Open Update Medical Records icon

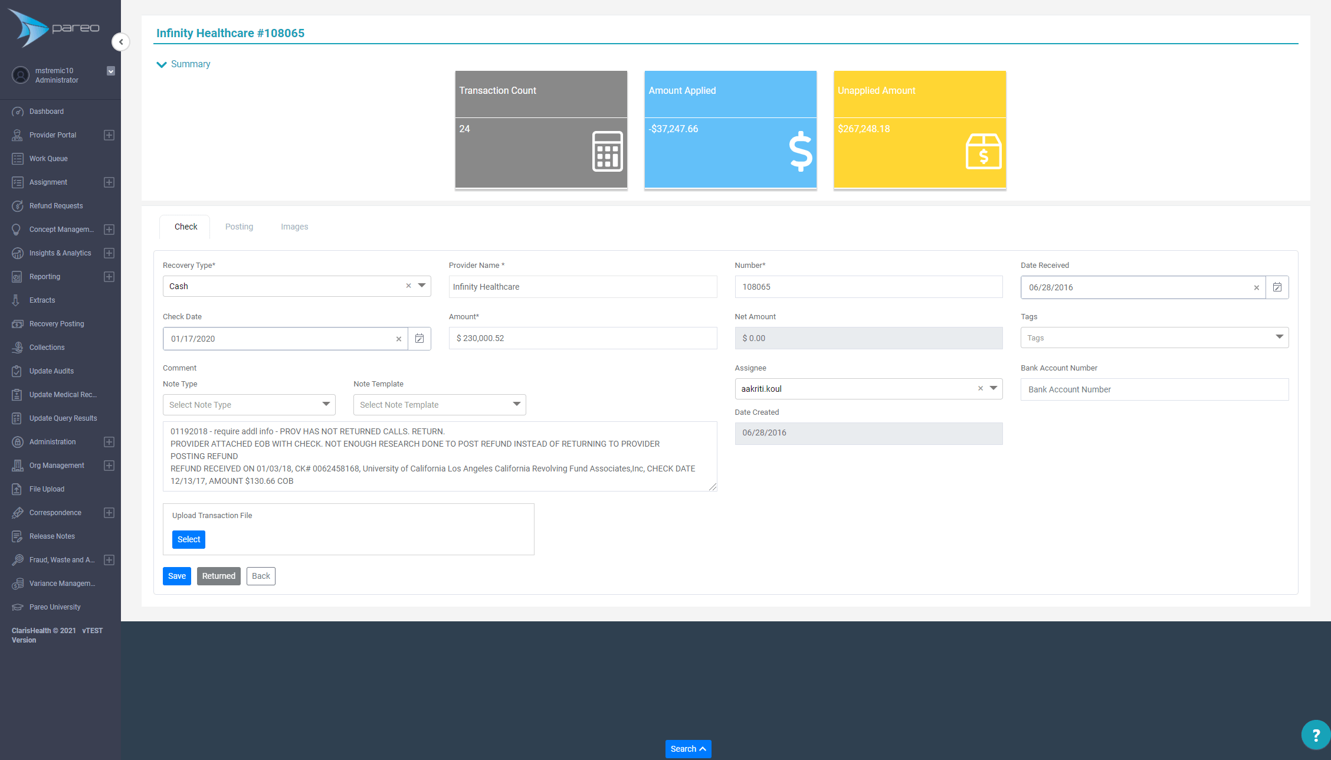click(18, 395)
